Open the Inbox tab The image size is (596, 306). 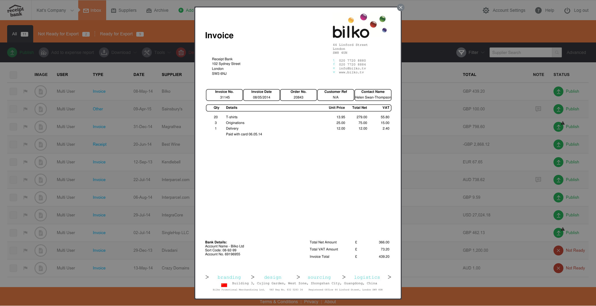click(x=92, y=10)
